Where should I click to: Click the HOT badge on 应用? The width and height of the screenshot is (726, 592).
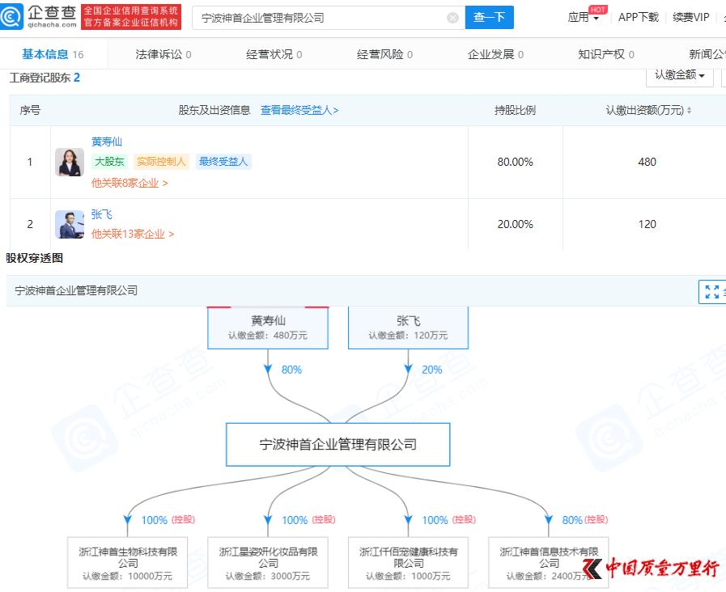point(598,8)
